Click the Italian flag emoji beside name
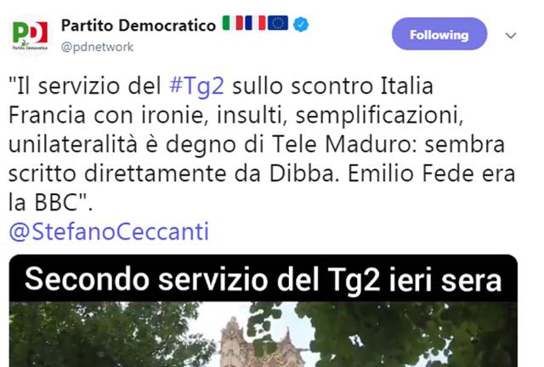This screenshot has width=544, height=367. click(232, 23)
